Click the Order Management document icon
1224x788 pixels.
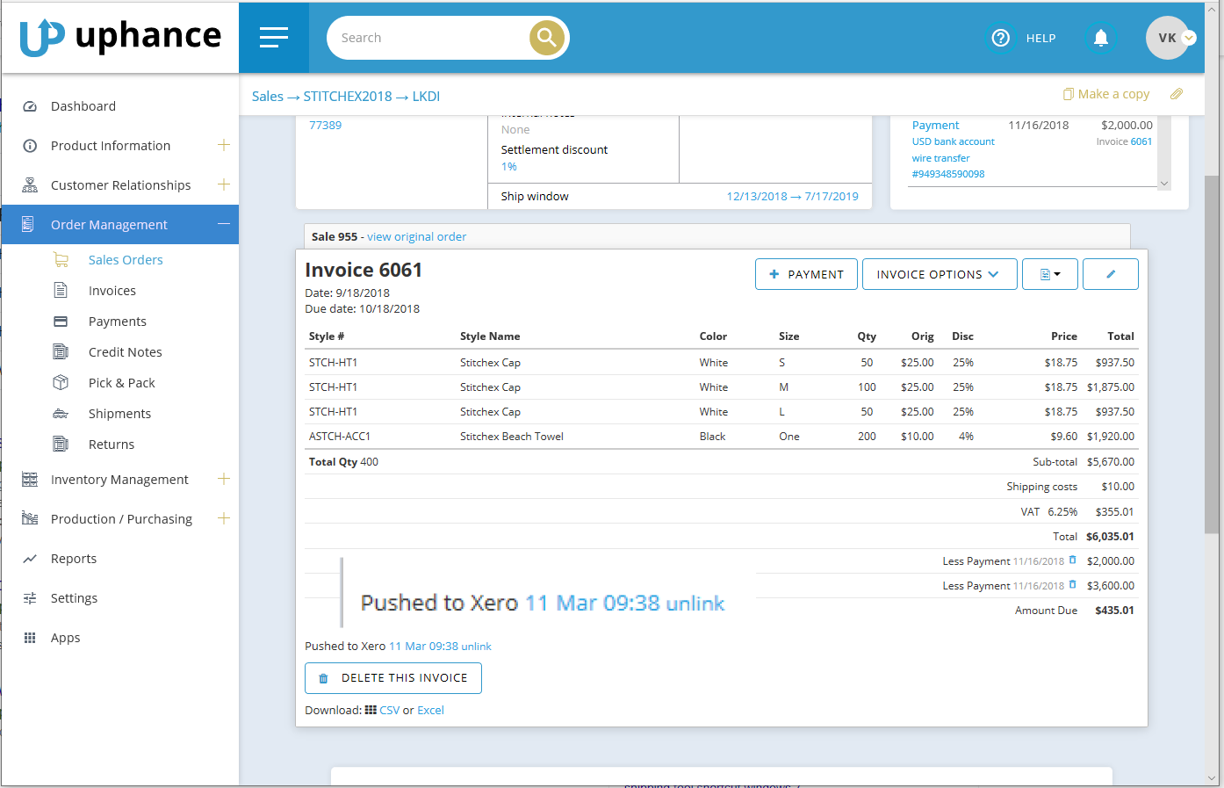(27, 224)
